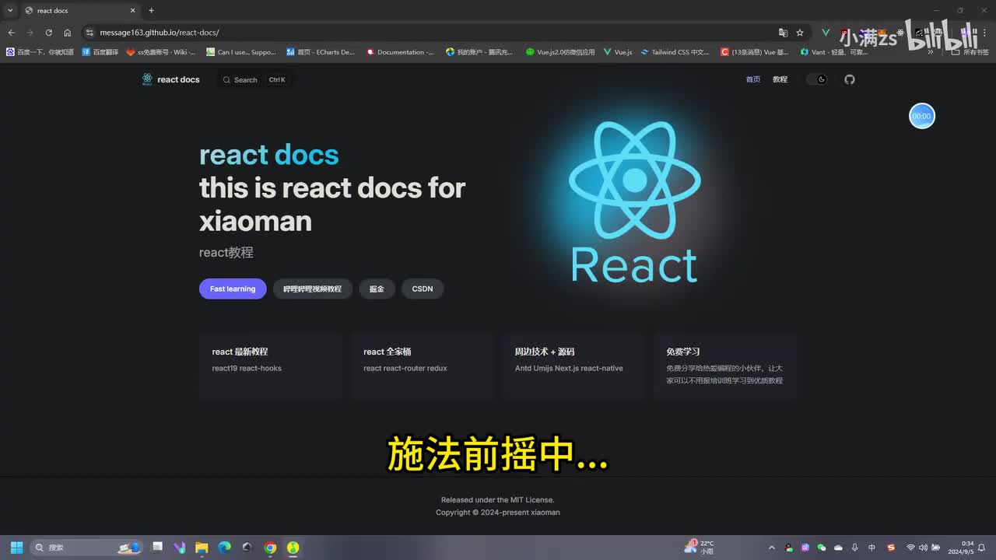
Task: Open Visual Studio from the taskbar
Action: tap(179, 548)
